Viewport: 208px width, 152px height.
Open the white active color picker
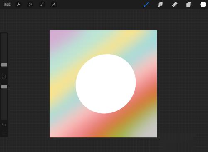pos(203,5)
